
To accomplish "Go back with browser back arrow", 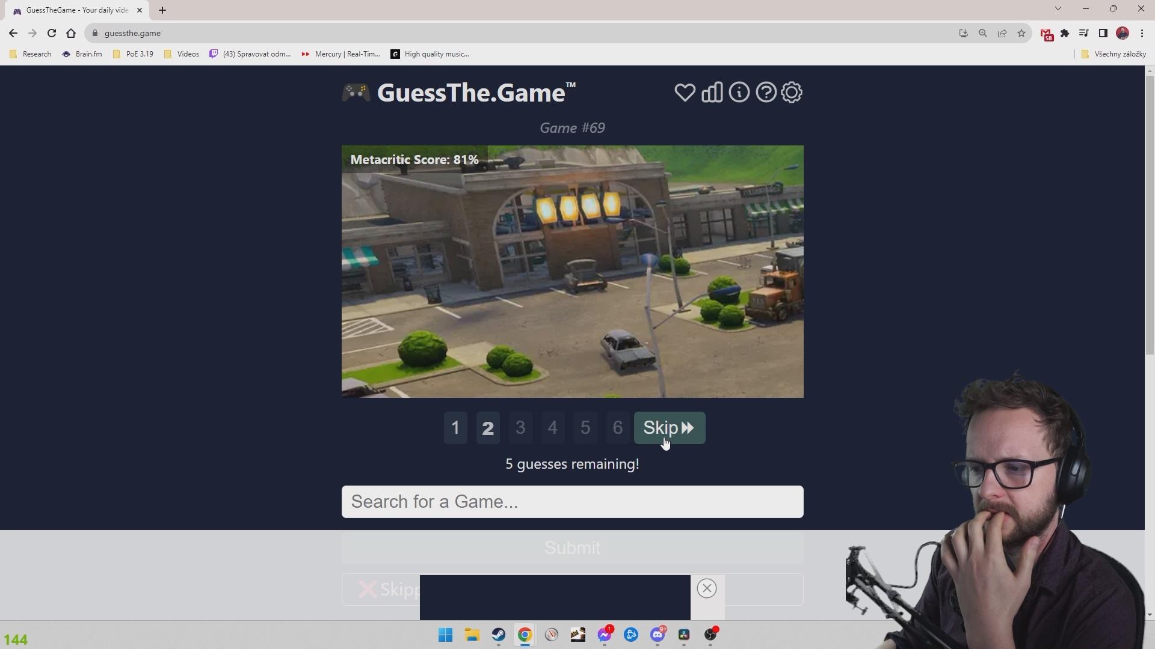I will coord(13,33).
